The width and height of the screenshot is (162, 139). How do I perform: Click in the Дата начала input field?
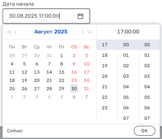click(46, 16)
